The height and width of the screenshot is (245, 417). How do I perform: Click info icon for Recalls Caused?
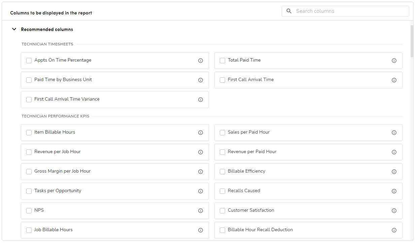394,191
